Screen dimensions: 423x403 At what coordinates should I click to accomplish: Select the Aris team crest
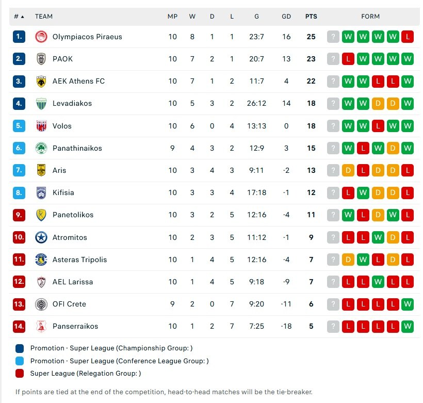tap(41, 170)
